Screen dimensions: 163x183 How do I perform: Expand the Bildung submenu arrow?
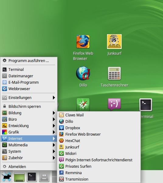[54, 113]
